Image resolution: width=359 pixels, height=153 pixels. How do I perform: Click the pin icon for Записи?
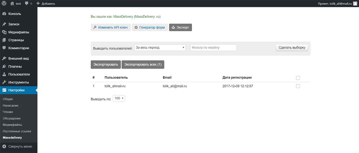(x=4, y=24)
